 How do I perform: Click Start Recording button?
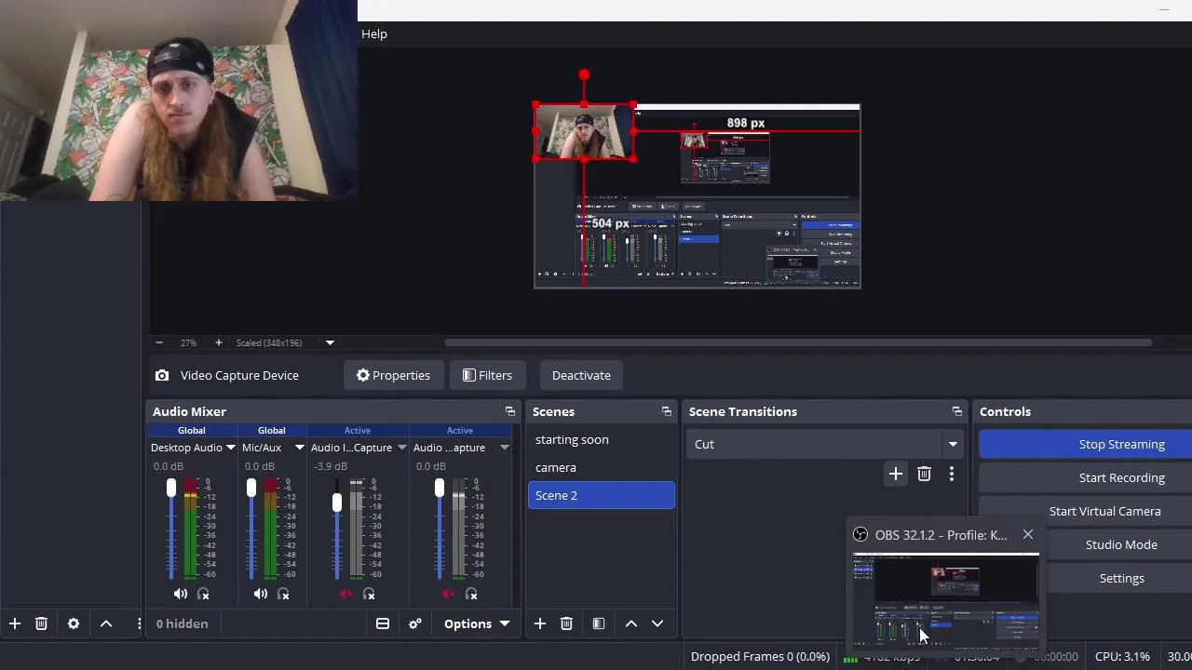click(x=1086, y=477)
